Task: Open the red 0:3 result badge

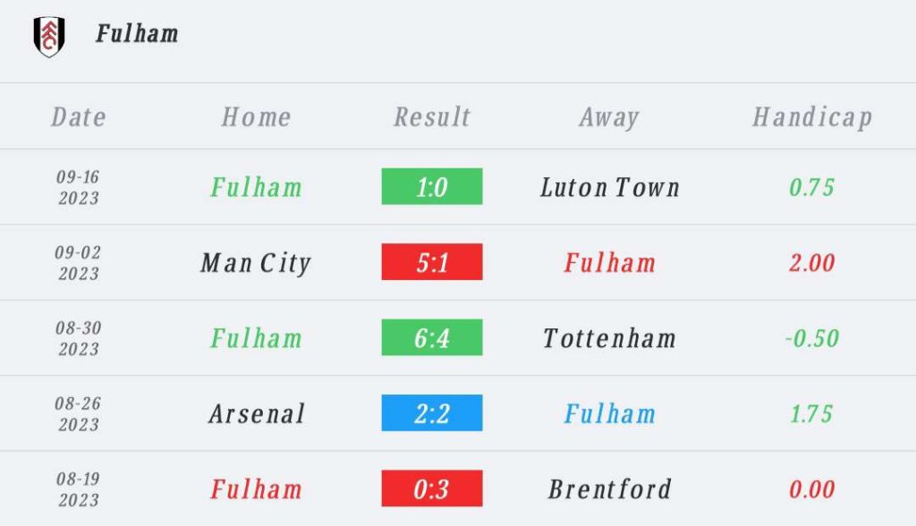Action: [432, 488]
